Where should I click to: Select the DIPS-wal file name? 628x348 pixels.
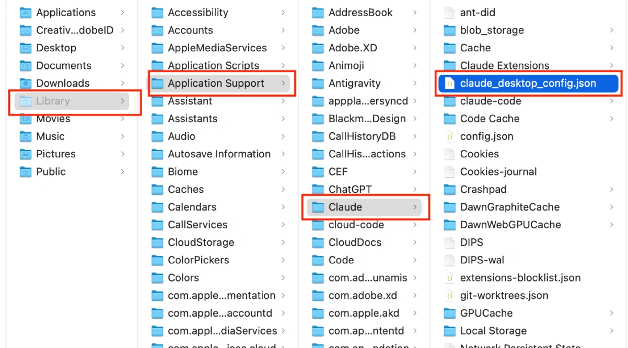(482, 260)
